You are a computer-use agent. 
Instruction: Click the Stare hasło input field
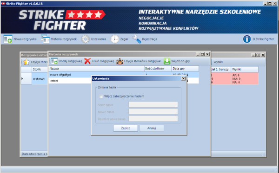(x=153, y=104)
